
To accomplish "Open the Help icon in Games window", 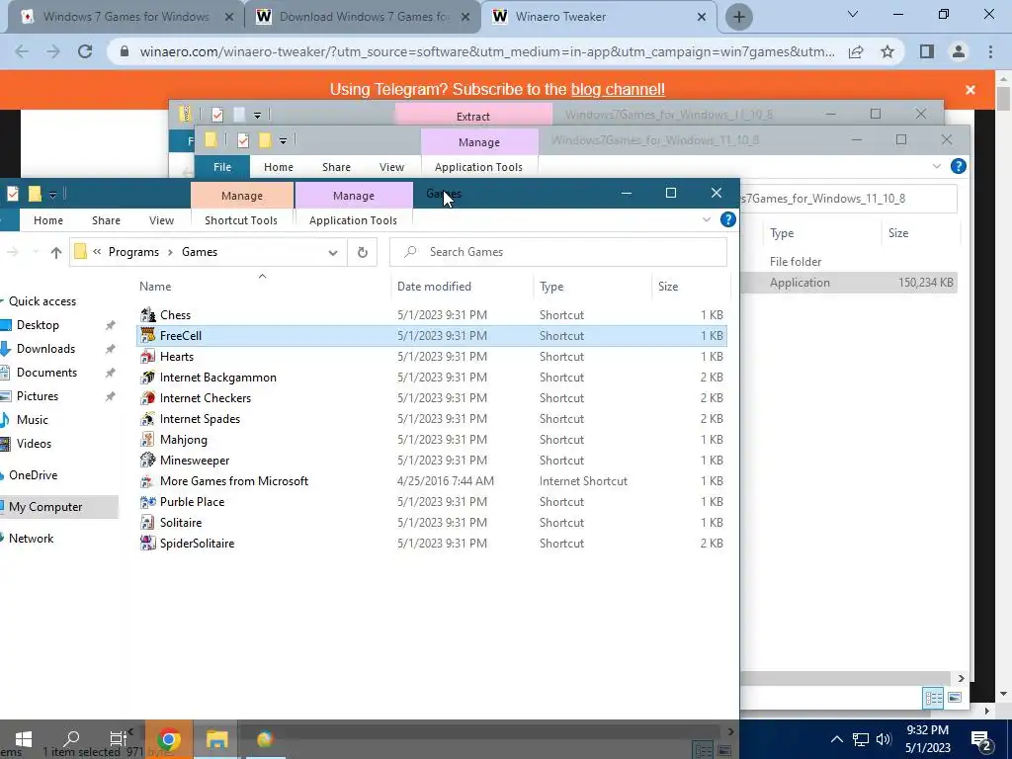I will 728,219.
